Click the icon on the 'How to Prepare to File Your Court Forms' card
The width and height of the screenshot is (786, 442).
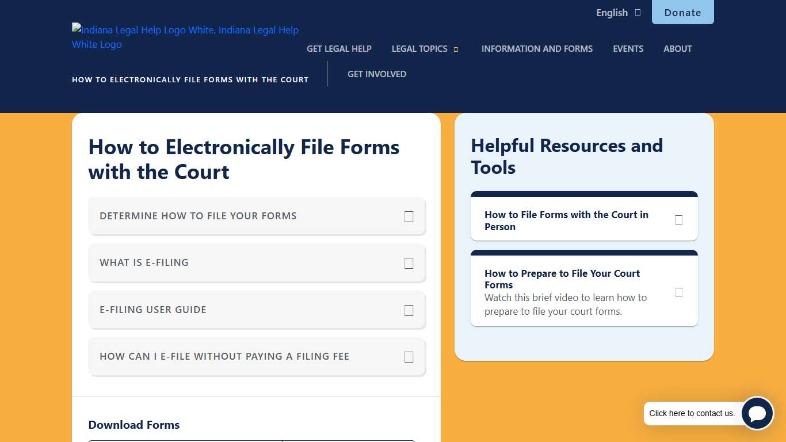pyautogui.click(x=679, y=292)
